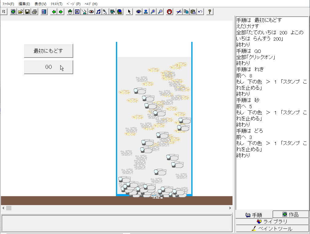
Task: Open the ヘルプ(H) menu
Action: (91, 4)
